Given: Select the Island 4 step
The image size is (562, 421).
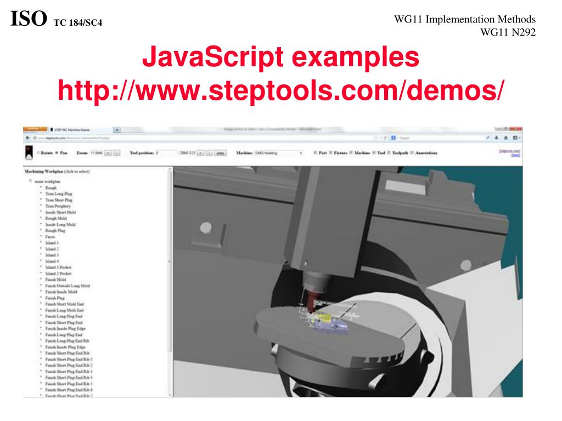Looking at the screenshot, I should pyautogui.click(x=52, y=261).
